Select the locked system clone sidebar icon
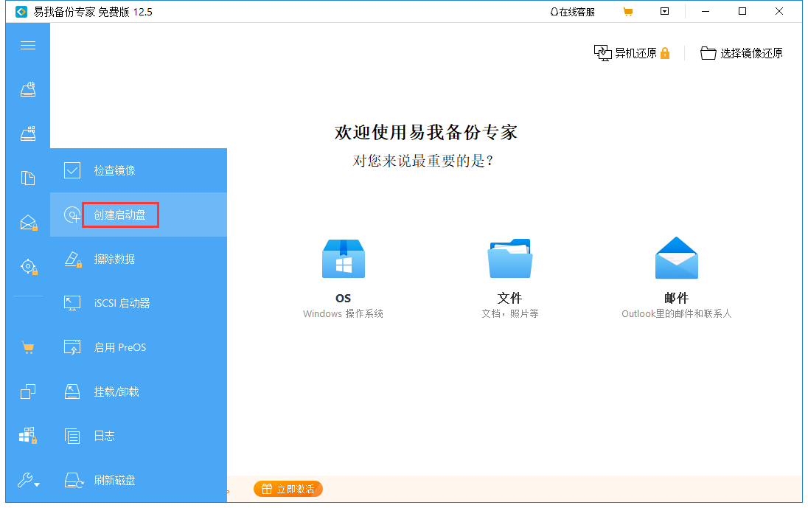This screenshot has width=808, height=508. [28, 436]
